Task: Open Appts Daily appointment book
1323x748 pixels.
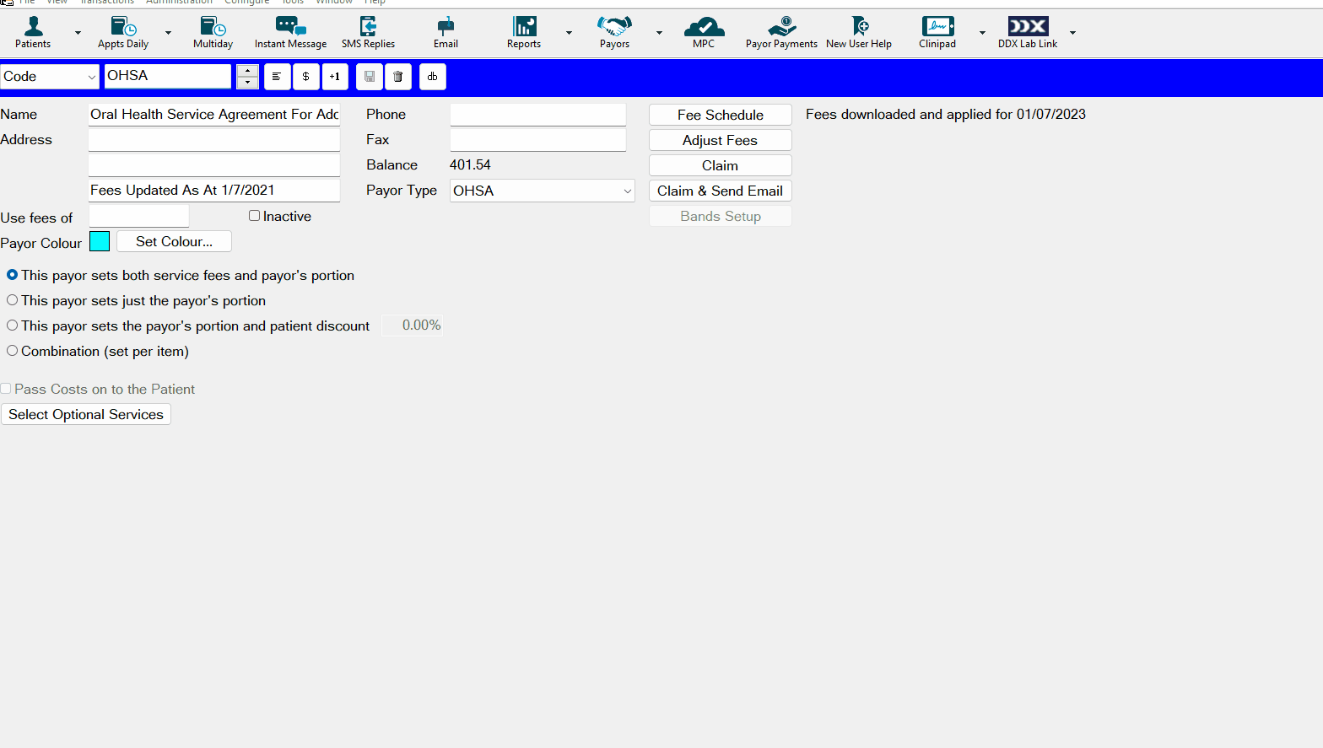Action: pyautogui.click(x=123, y=33)
